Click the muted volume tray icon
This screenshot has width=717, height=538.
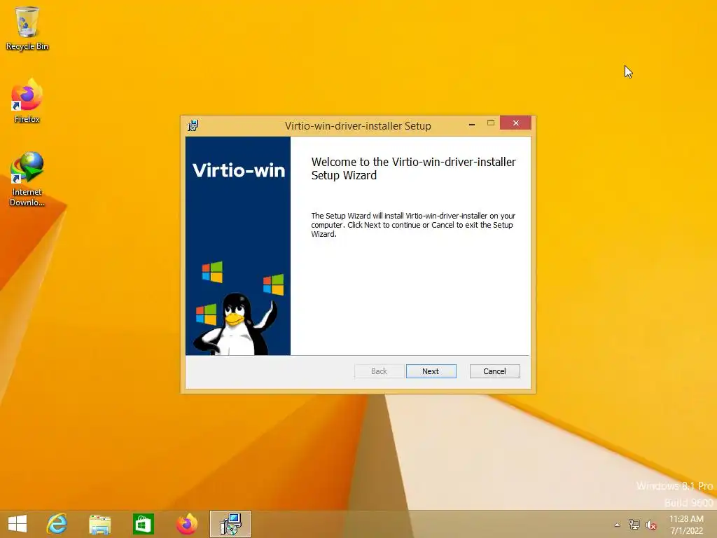pos(650,525)
